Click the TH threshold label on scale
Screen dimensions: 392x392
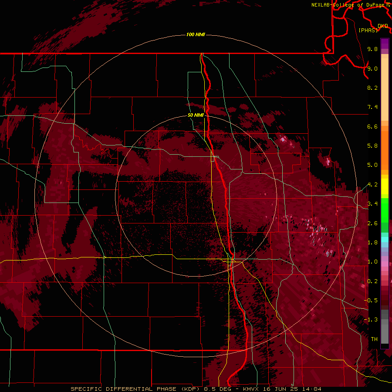[x=374, y=339]
